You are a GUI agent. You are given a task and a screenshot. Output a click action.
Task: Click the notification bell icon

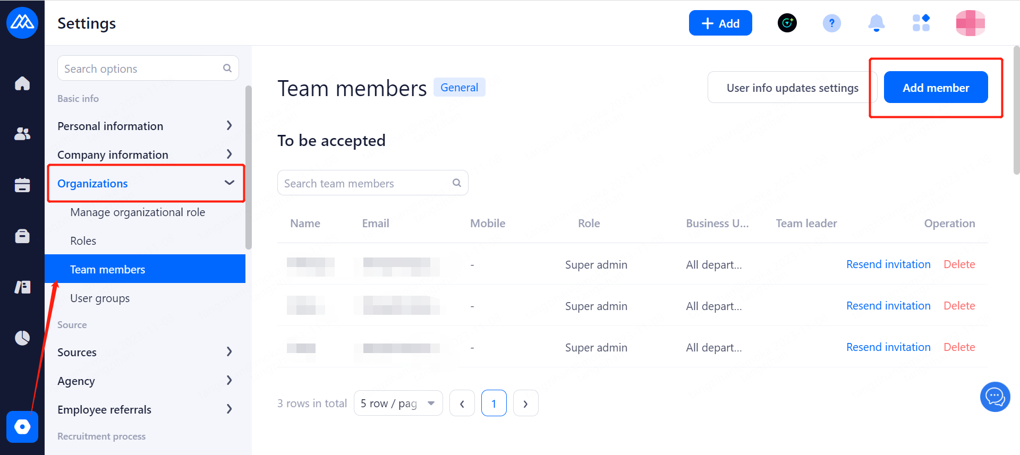[876, 23]
